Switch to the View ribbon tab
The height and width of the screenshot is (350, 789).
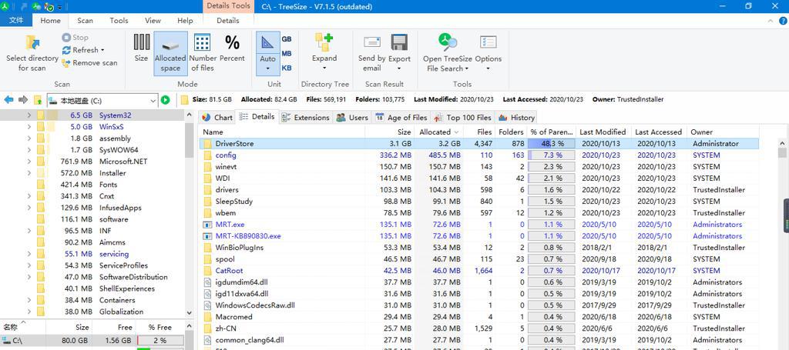tap(153, 21)
